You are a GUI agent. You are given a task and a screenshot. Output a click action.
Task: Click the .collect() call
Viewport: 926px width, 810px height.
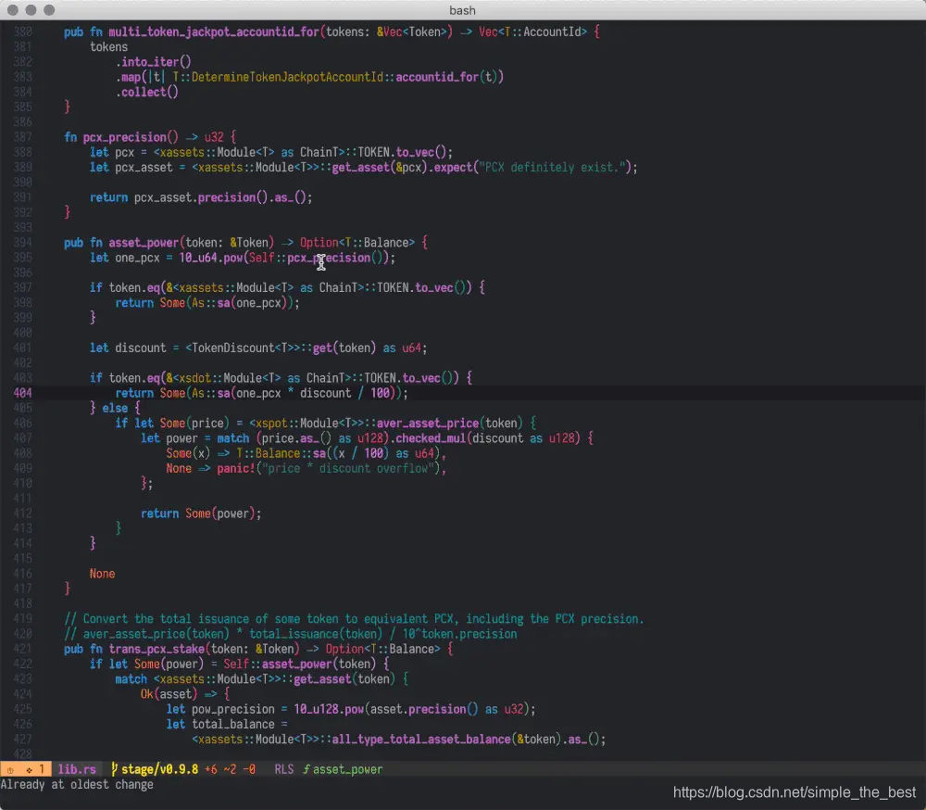(x=147, y=92)
